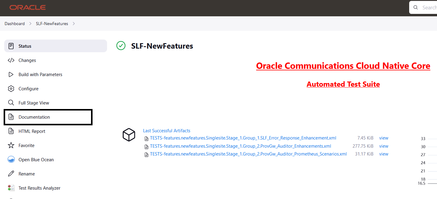View the ProvGw_Auditor_Prometheus_Scenarios.xml artifact
The height and width of the screenshot is (199, 437).
[384, 154]
